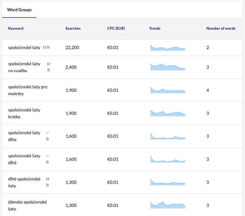Select keyword 'dámske spoločenské šaty'
The width and height of the screenshot is (245, 216).
tap(27, 205)
